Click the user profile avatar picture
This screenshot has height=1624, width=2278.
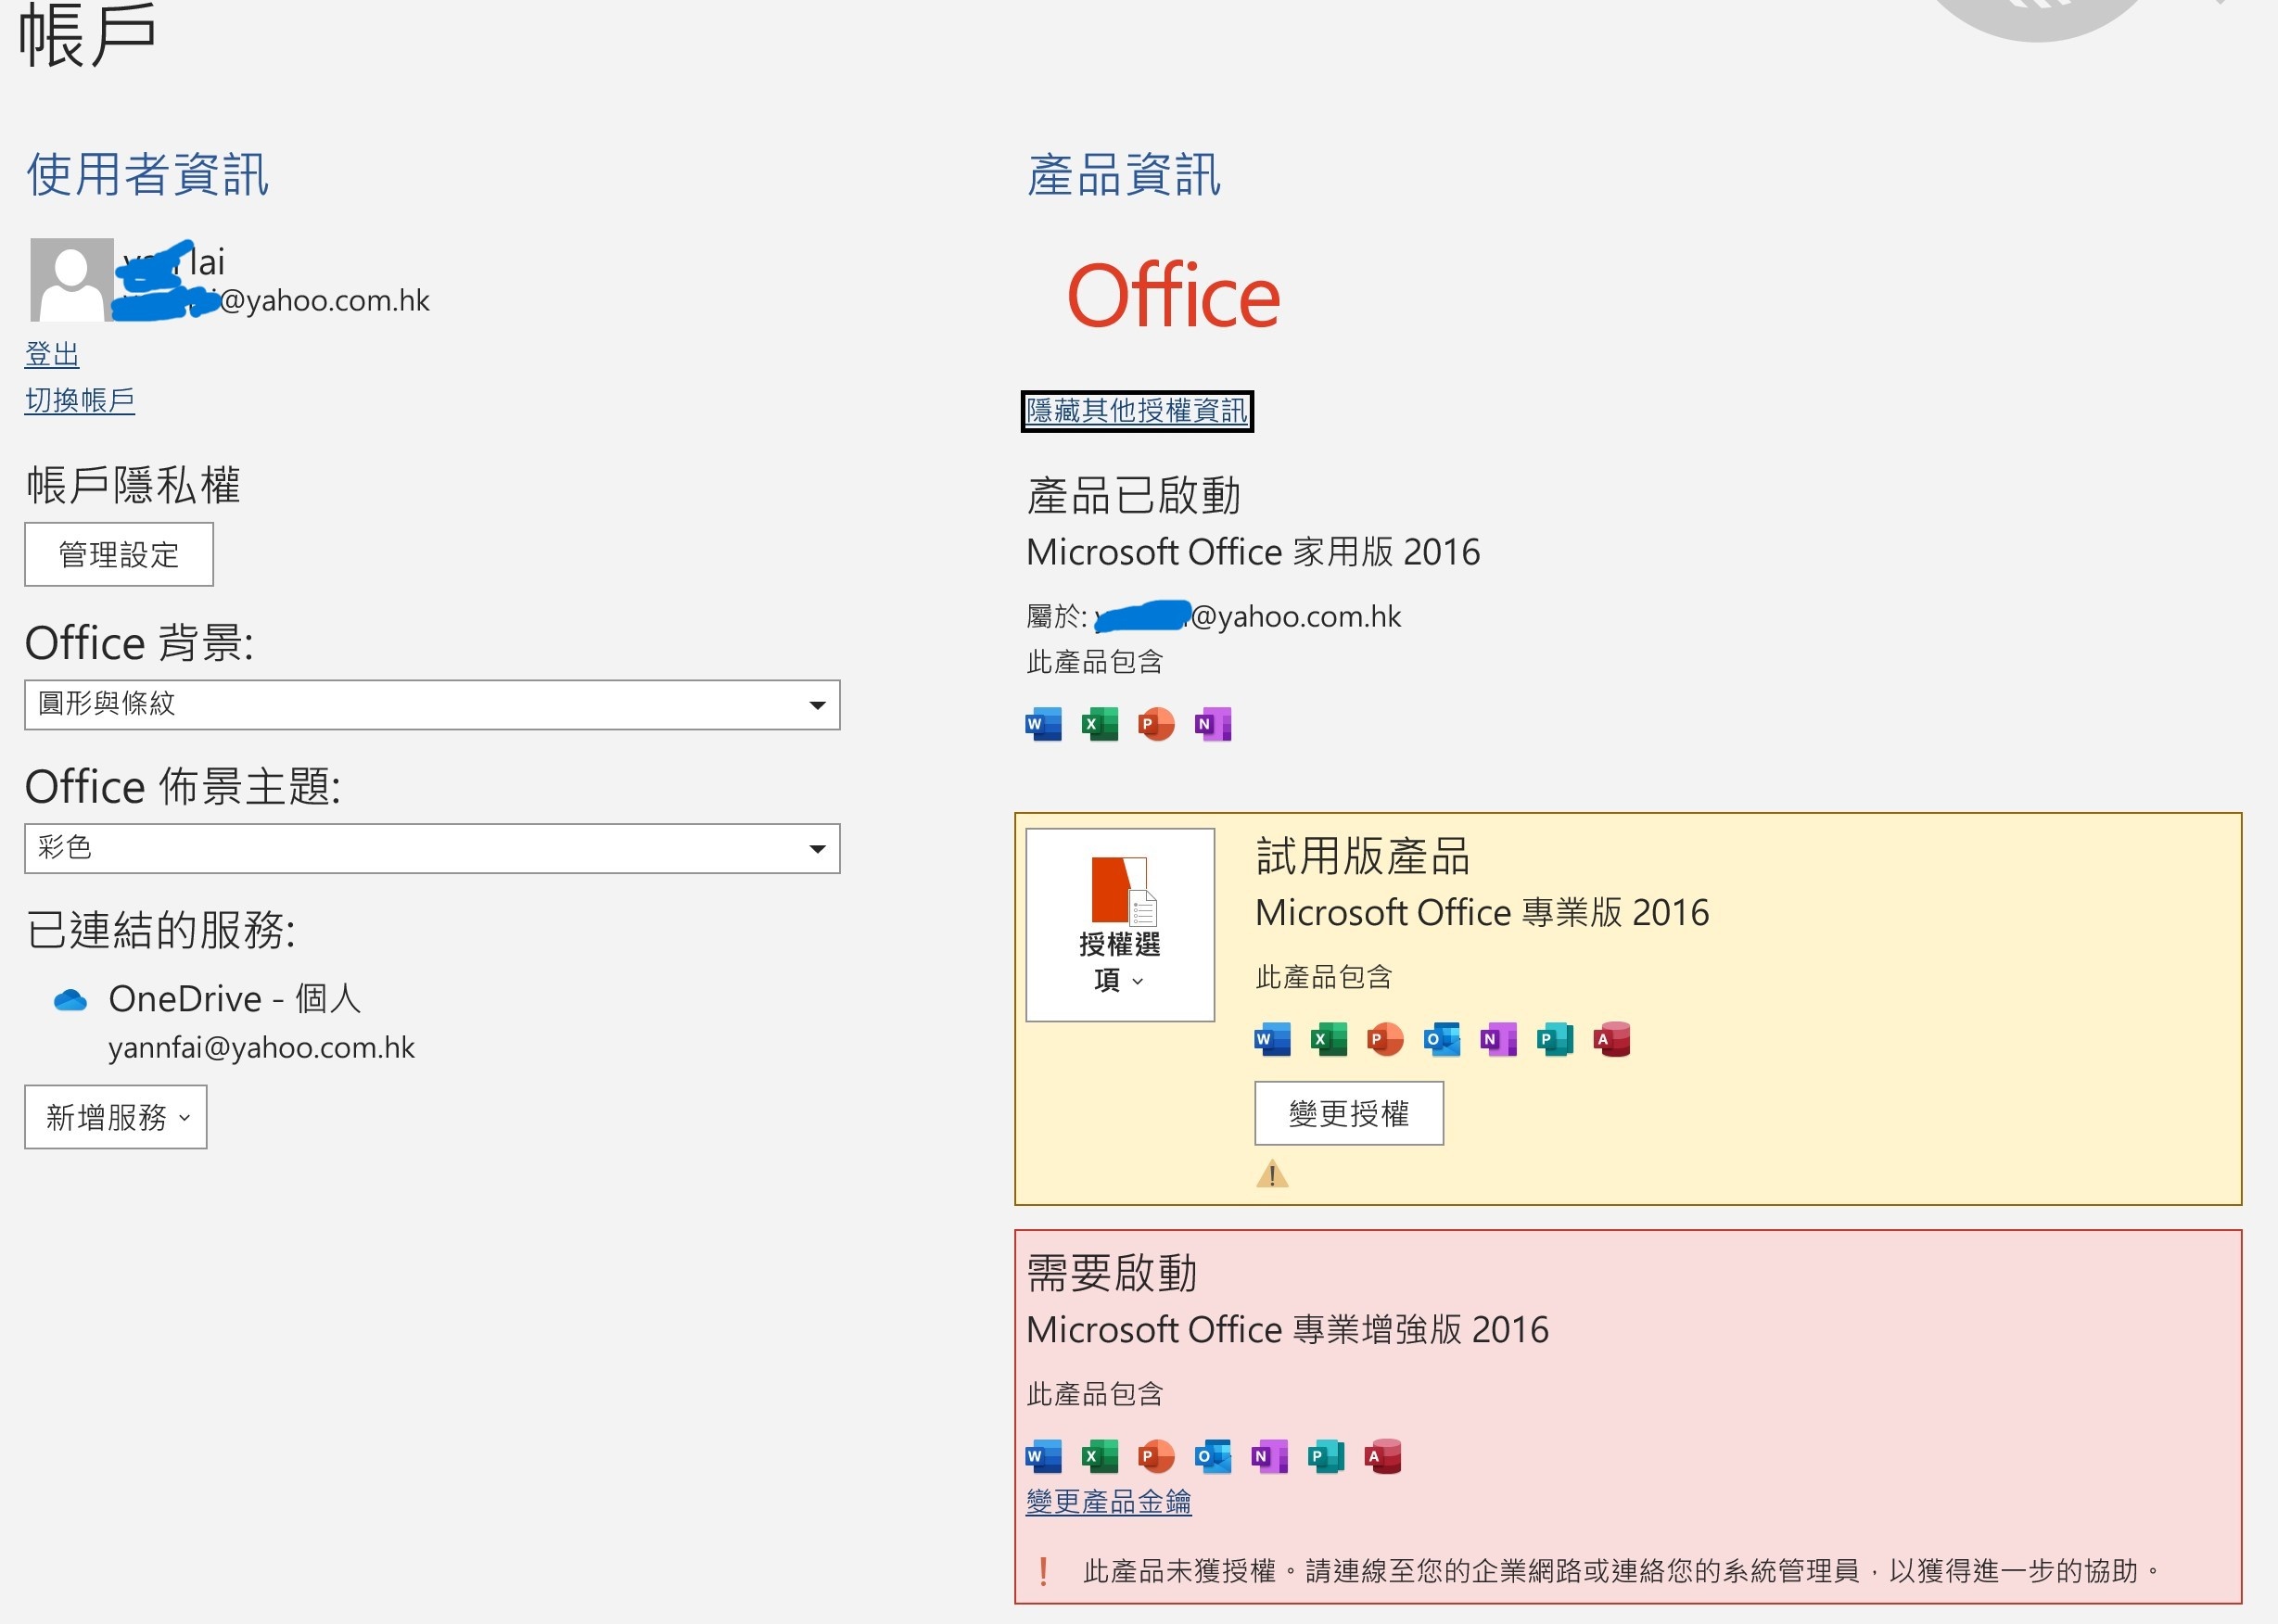click(x=71, y=280)
